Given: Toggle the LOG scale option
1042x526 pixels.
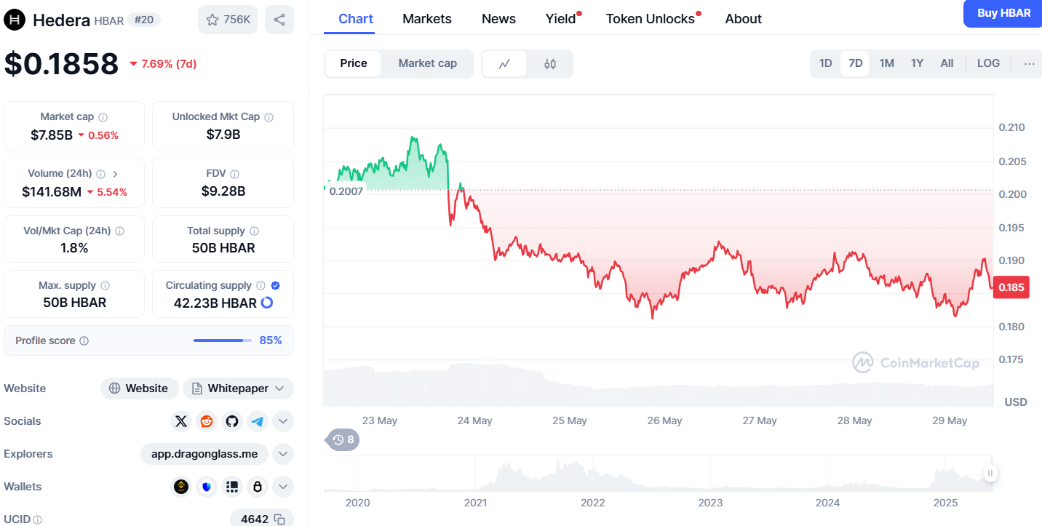Looking at the screenshot, I should click(988, 63).
